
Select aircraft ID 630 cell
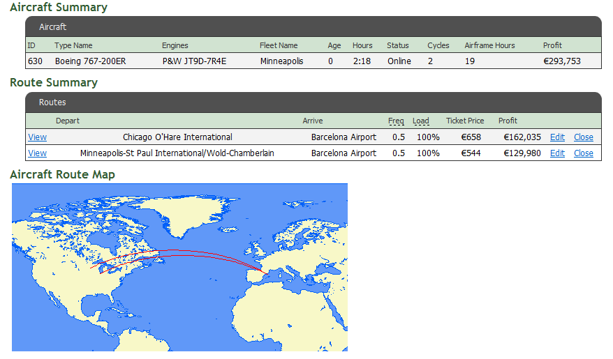click(x=35, y=61)
